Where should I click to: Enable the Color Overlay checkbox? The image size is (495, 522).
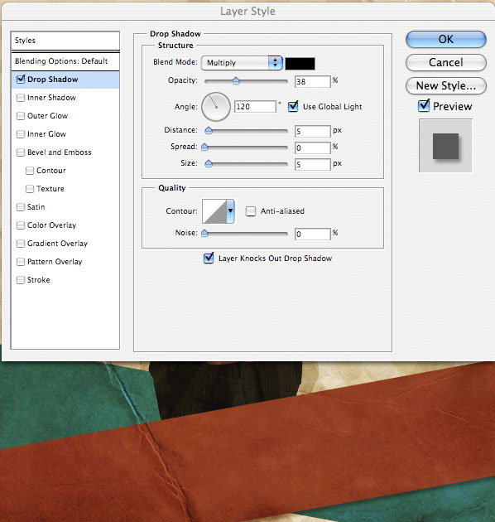(21, 225)
